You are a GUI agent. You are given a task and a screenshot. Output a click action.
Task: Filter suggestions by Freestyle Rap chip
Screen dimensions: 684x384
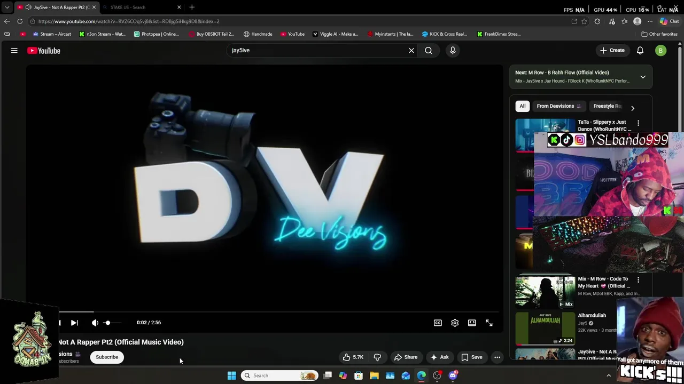tap(607, 106)
